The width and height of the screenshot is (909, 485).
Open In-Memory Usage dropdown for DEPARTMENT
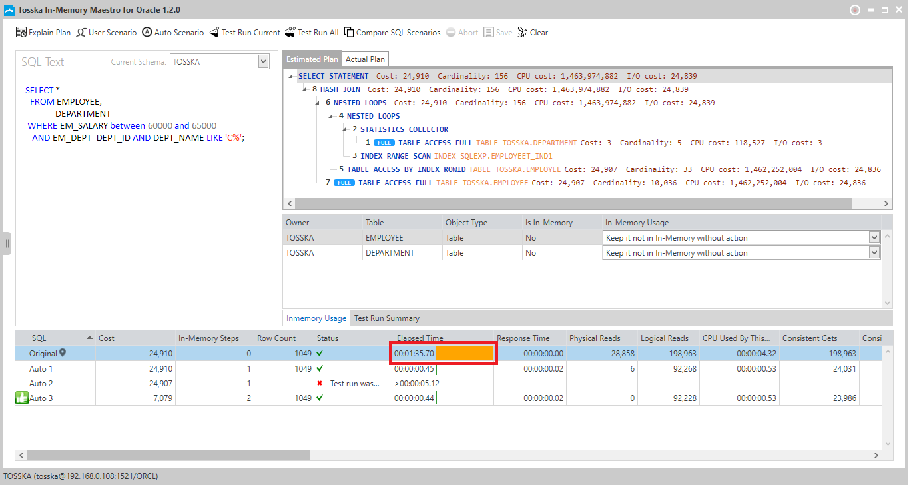pos(874,252)
